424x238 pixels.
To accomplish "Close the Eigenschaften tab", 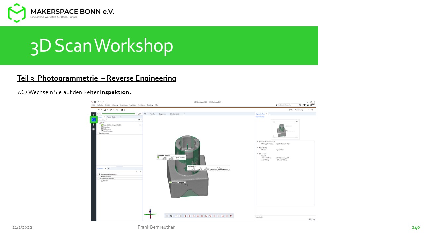I will click(x=266, y=114).
